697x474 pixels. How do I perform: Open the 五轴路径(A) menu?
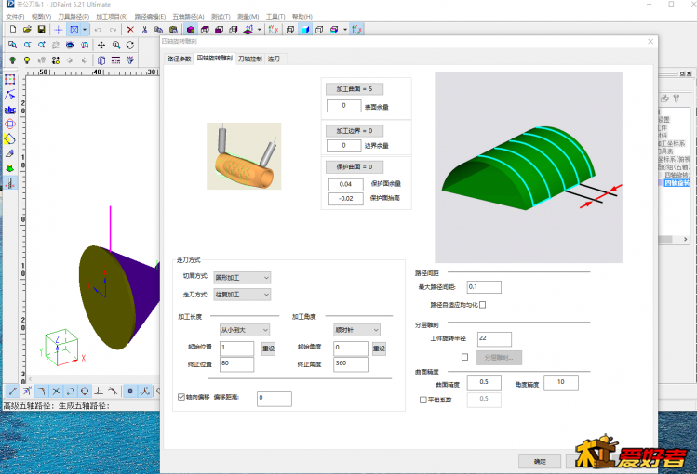point(189,17)
